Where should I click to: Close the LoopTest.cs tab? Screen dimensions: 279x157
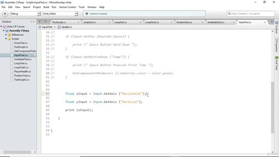point(140,22)
